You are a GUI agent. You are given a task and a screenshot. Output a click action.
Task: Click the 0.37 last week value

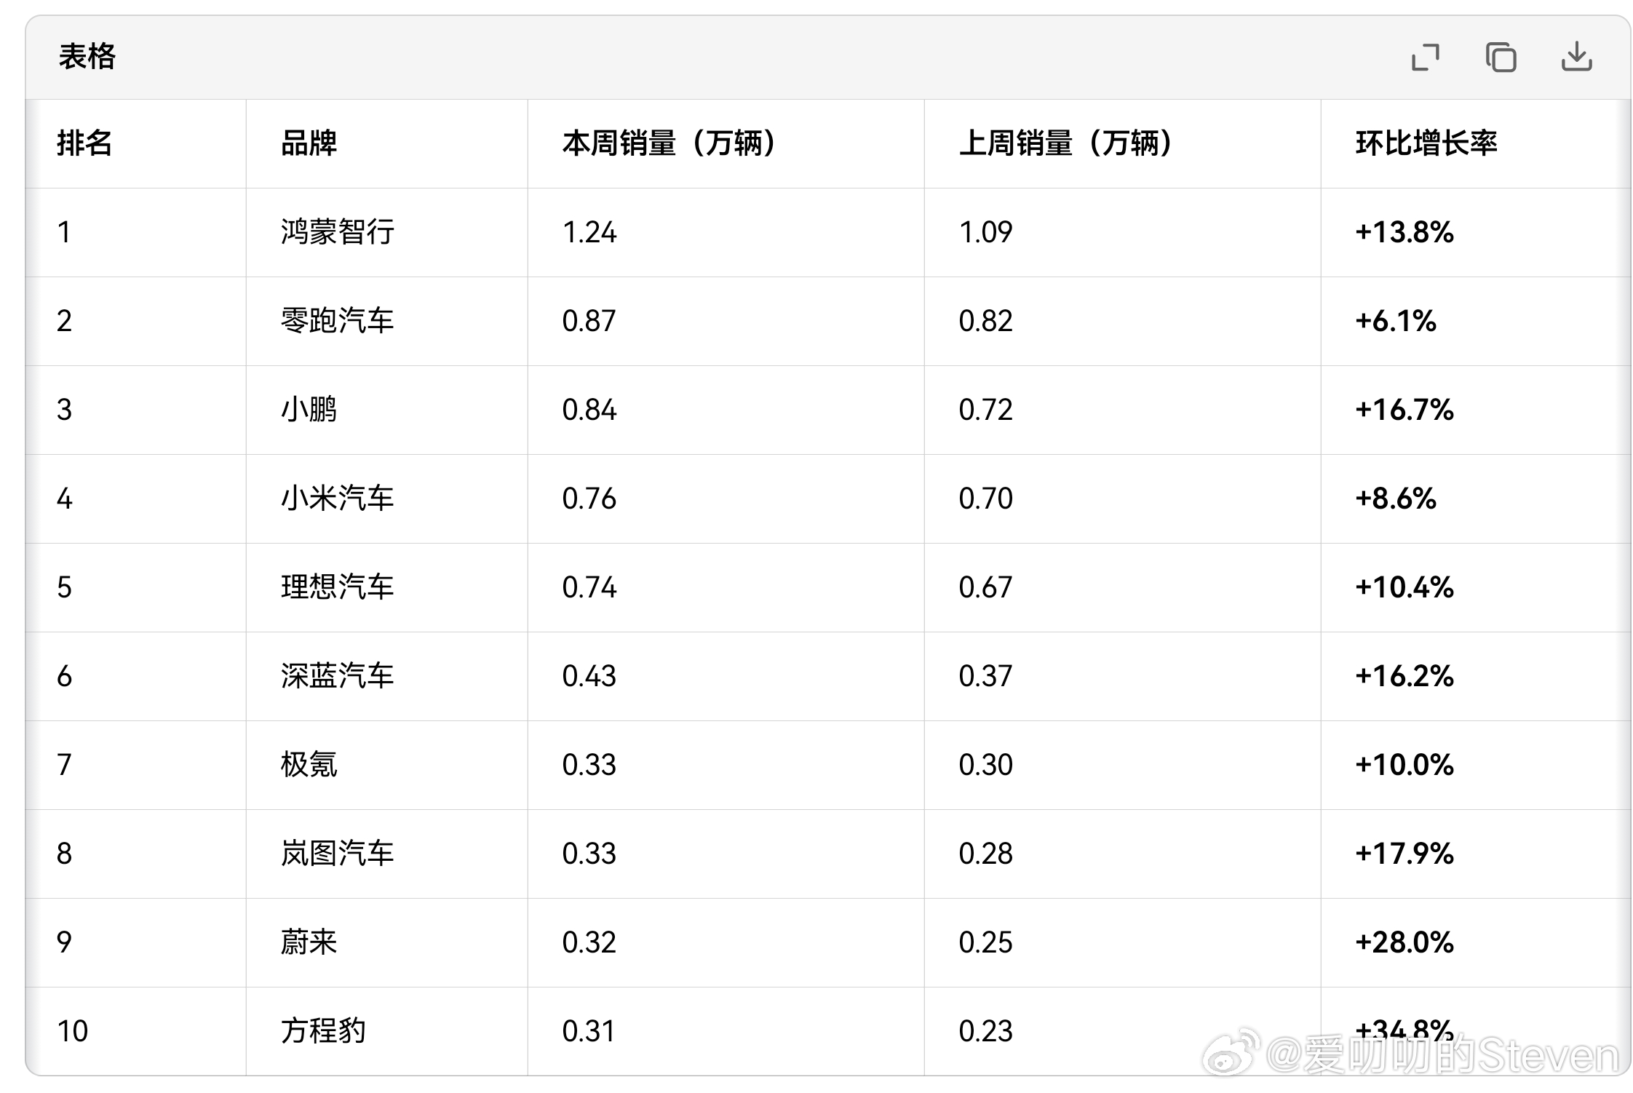(x=986, y=676)
